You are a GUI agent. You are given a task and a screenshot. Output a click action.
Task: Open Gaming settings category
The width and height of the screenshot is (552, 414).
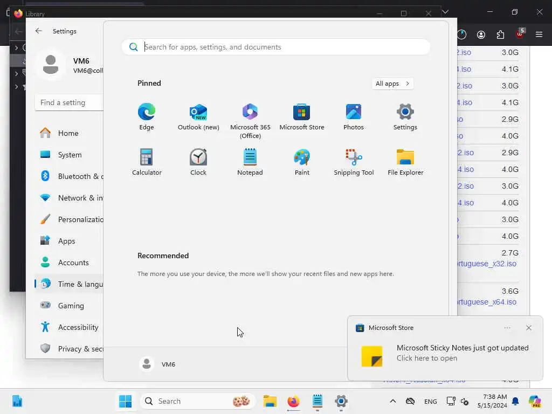pyautogui.click(x=69, y=306)
